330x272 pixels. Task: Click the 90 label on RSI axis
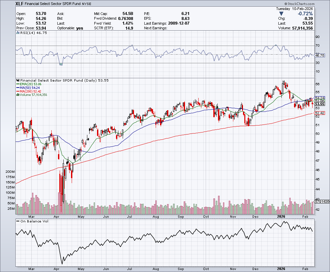tap(317, 37)
